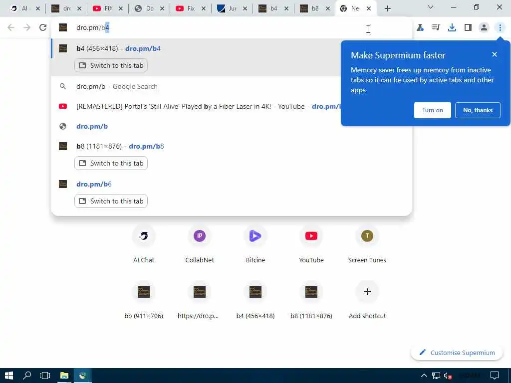This screenshot has height=383, width=511.
Task: Open File Explorer from the taskbar
Action: (x=64, y=376)
